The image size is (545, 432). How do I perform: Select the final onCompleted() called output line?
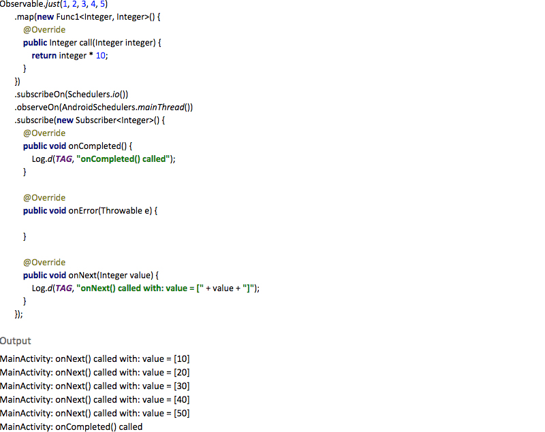click(72, 427)
